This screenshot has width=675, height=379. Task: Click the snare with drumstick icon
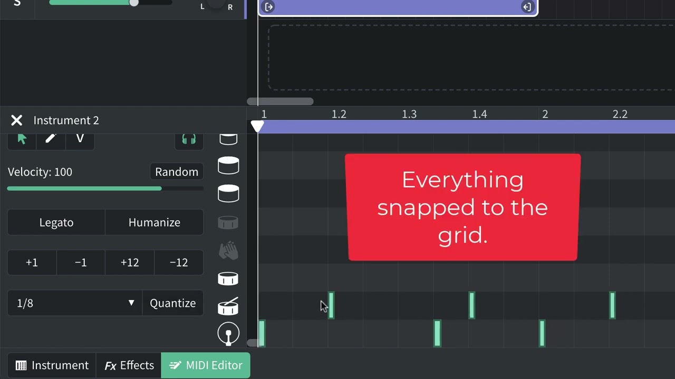tap(228, 306)
